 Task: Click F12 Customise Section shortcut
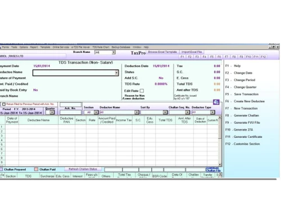pyautogui.click(x=243, y=144)
